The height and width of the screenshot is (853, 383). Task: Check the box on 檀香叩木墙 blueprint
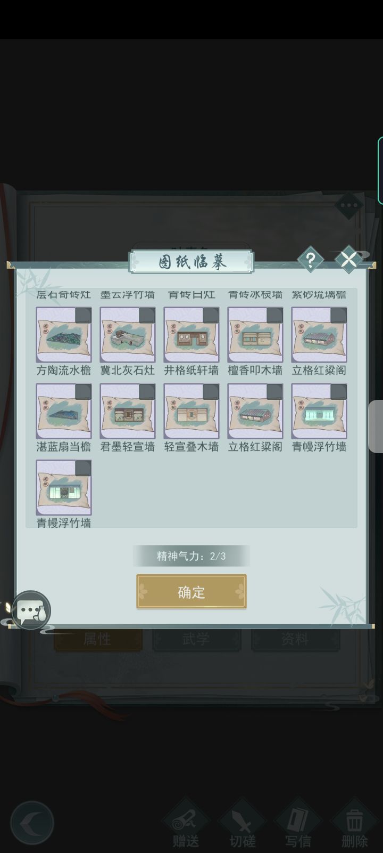click(x=274, y=316)
